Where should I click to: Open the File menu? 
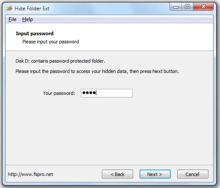[x=12, y=19]
